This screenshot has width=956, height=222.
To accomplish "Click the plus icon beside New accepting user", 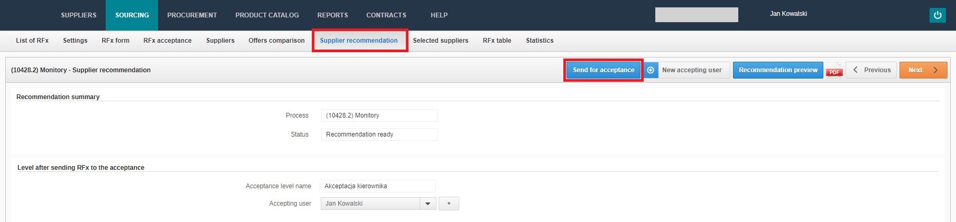I will click(x=651, y=70).
